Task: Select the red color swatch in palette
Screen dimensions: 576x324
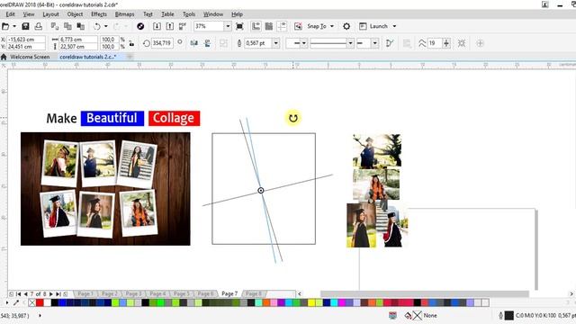Action: [x=40, y=303]
